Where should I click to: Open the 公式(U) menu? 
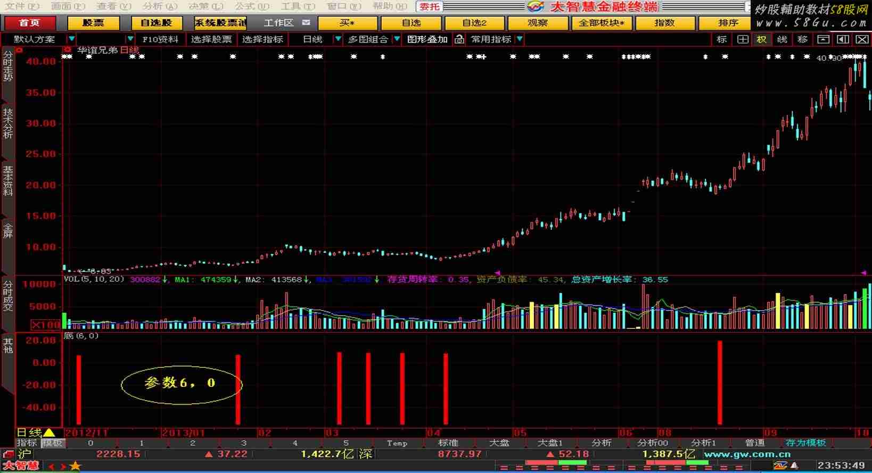pos(252,6)
